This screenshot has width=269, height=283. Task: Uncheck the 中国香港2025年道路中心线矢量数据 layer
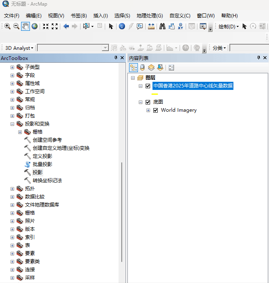[148, 86]
